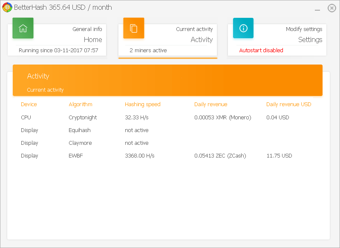Click the green Home house icon

23,28
